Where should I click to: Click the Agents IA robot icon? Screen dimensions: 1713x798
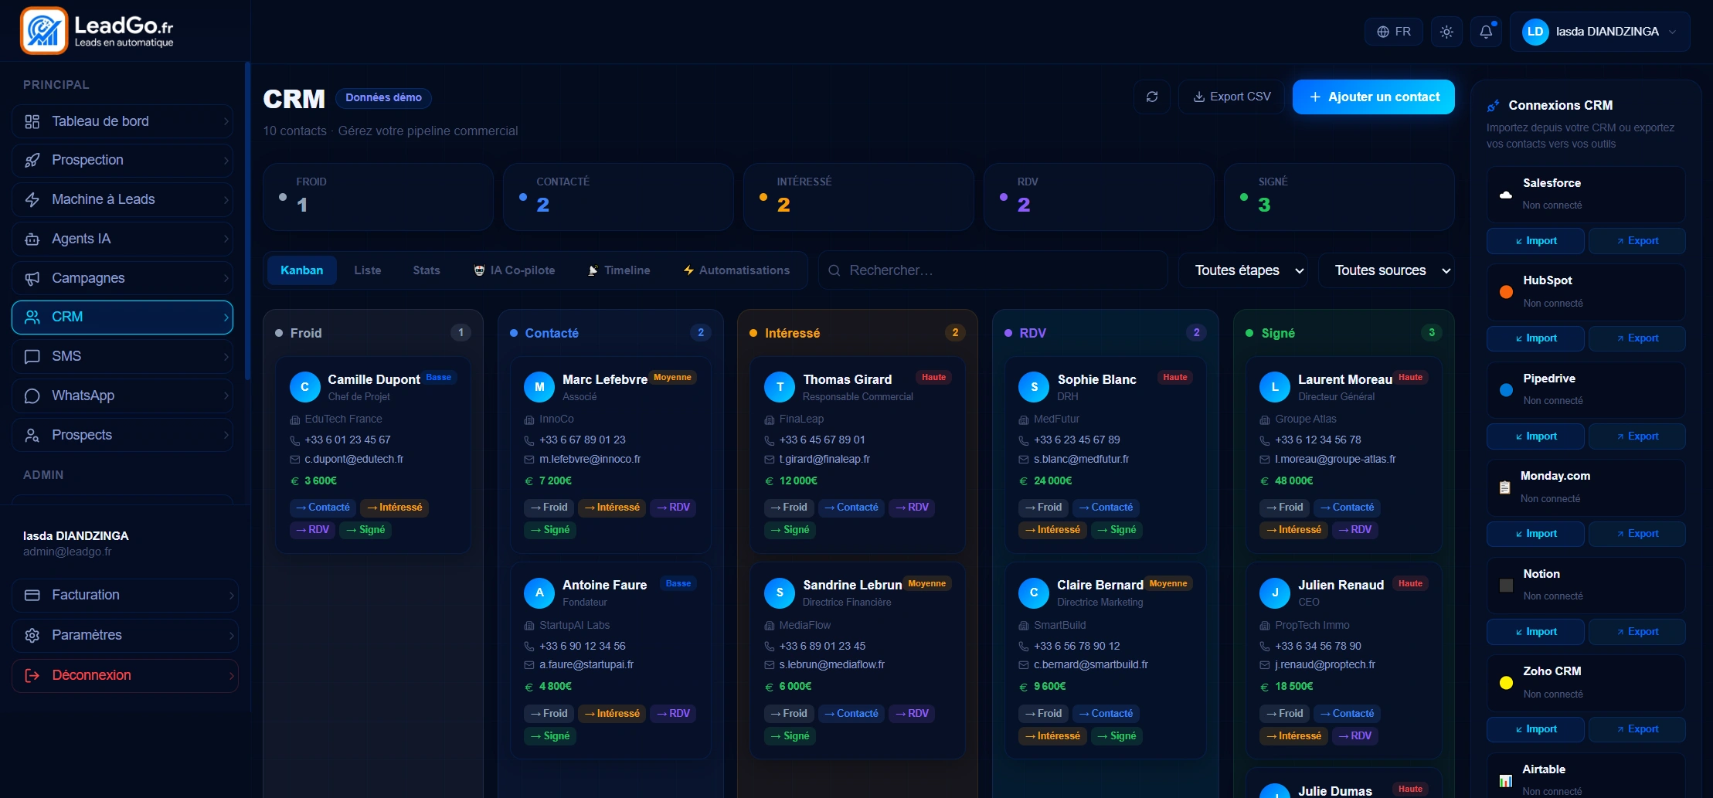(x=32, y=239)
